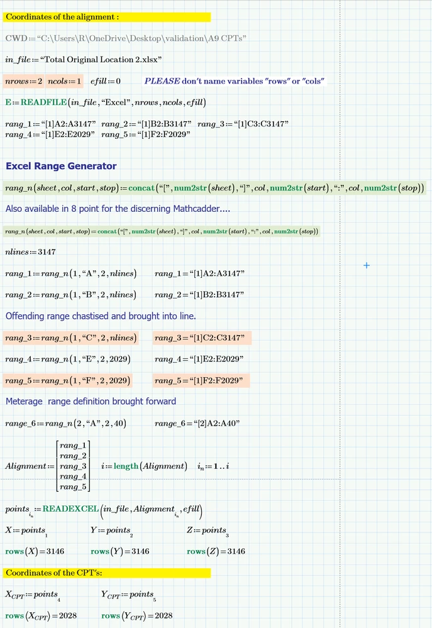This screenshot has height=628, width=432.
Task: Click the small 8-point rang_n function definition
Action: (x=162, y=231)
